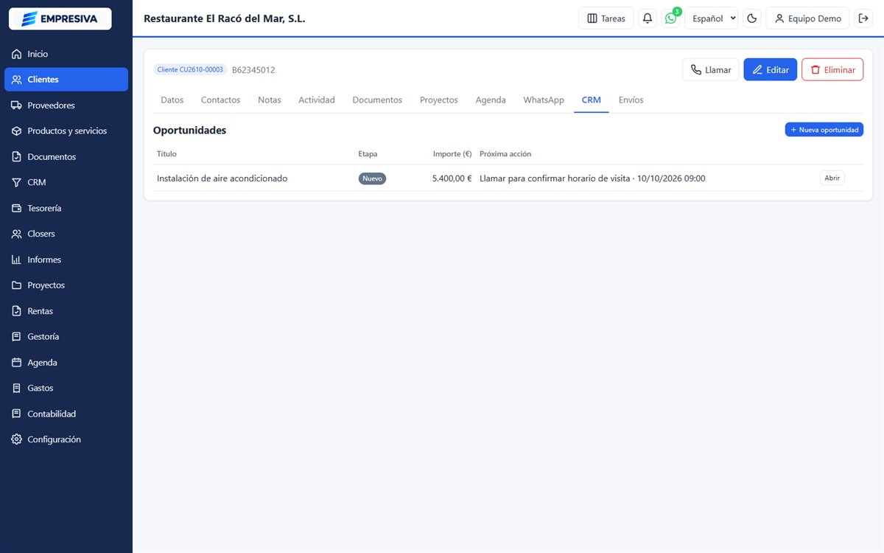884x553 pixels.
Task: Click the Tesorería wallet icon
Action: (x=17, y=208)
